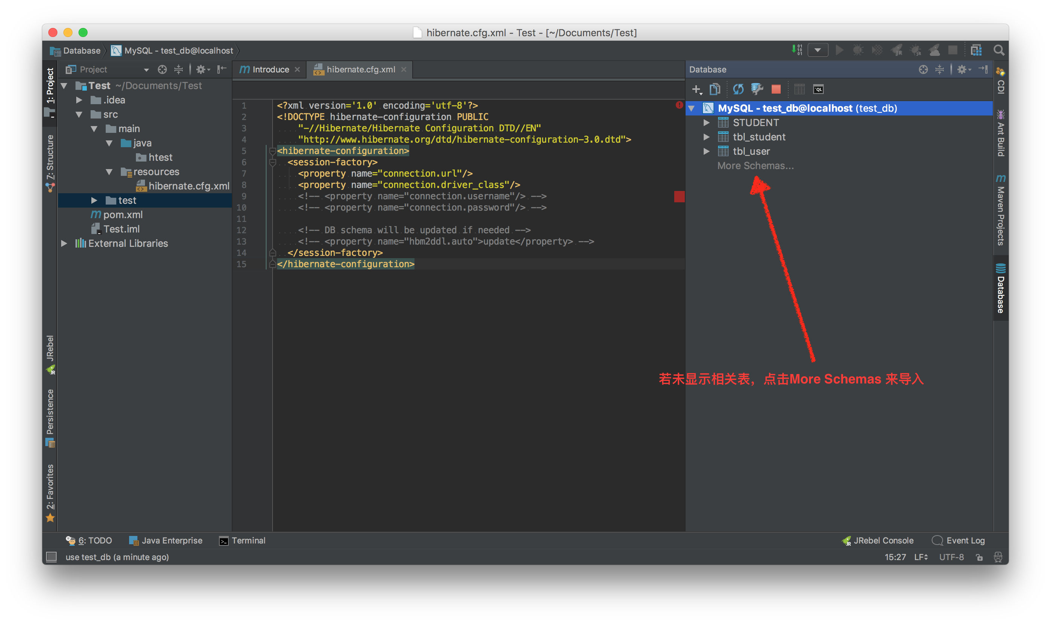Select pom.xml in project tree
This screenshot has height=625, width=1051.
tap(117, 215)
